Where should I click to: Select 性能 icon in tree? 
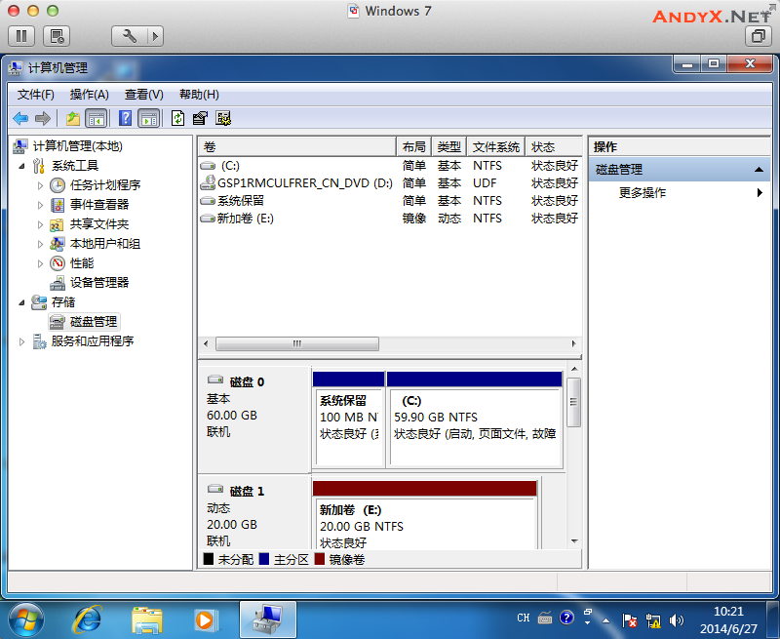[x=58, y=263]
